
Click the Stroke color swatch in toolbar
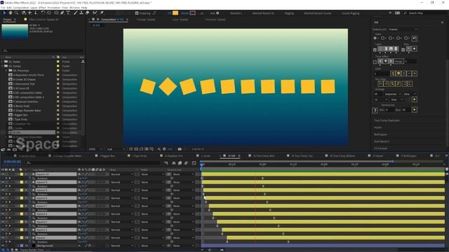(193, 13)
